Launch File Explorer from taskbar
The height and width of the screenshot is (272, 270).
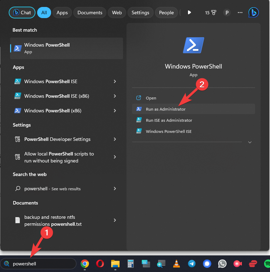(x=115, y=264)
